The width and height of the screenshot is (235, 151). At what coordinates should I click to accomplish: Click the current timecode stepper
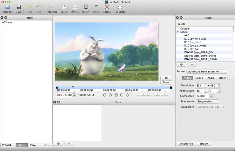click(75, 95)
